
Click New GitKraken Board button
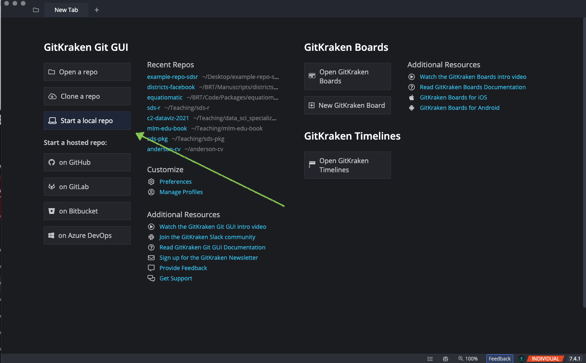click(348, 105)
